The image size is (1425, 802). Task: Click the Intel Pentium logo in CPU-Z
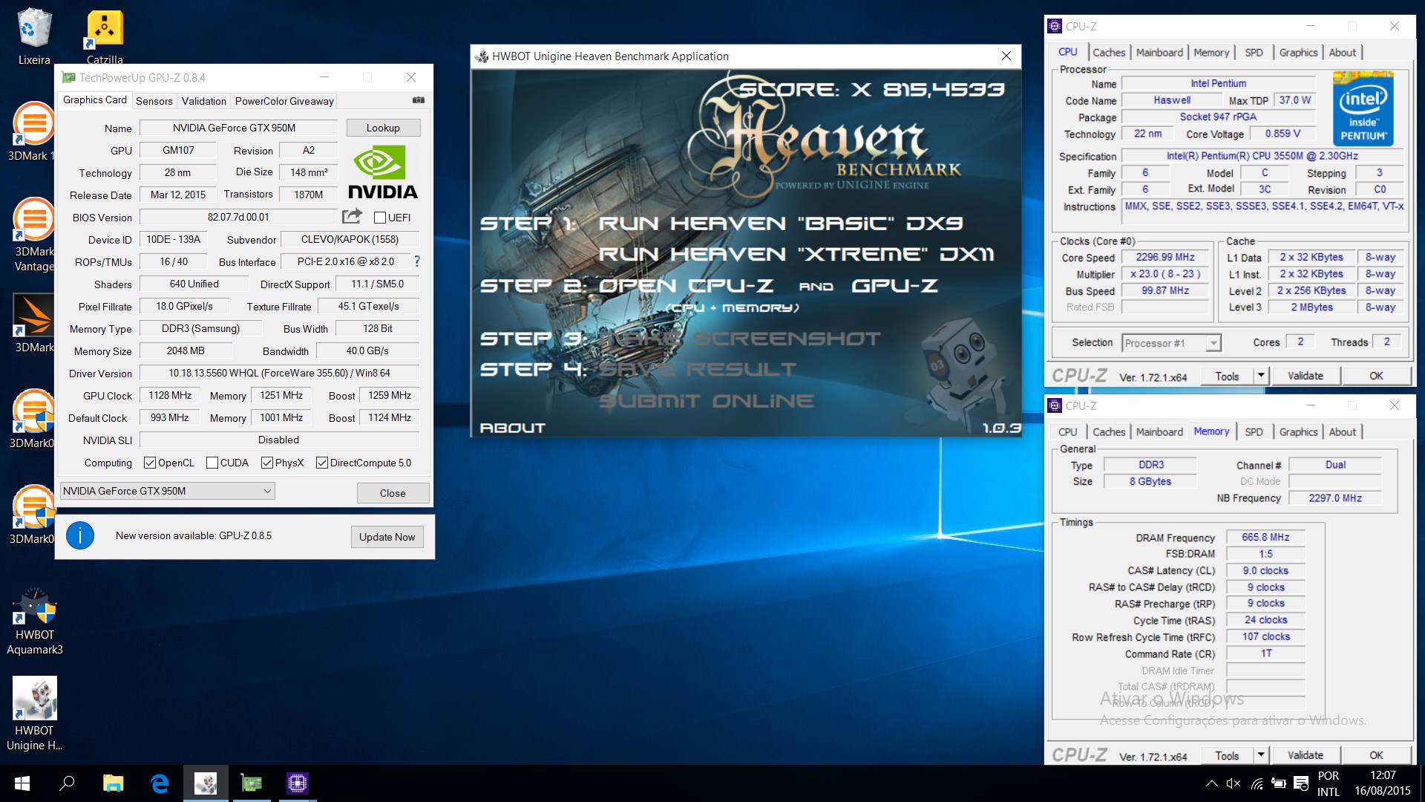(1363, 108)
